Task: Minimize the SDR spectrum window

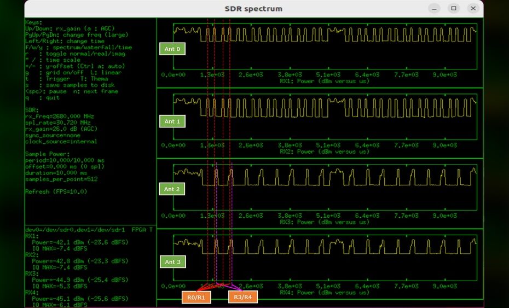Action: tap(435, 8)
